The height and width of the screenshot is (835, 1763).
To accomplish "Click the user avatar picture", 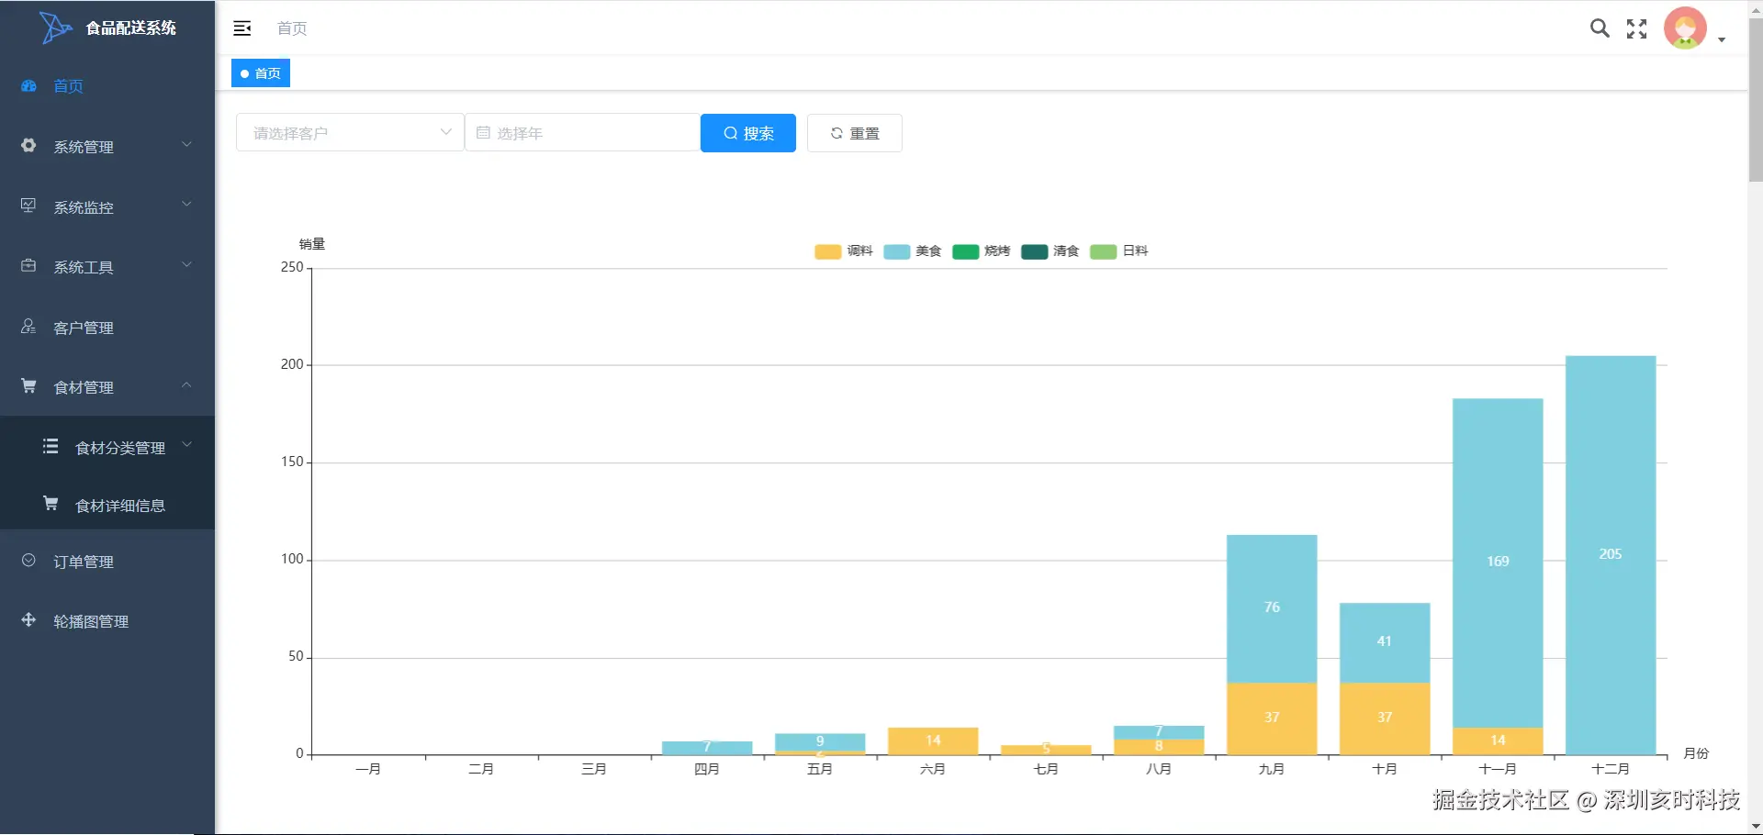I will click(1685, 28).
